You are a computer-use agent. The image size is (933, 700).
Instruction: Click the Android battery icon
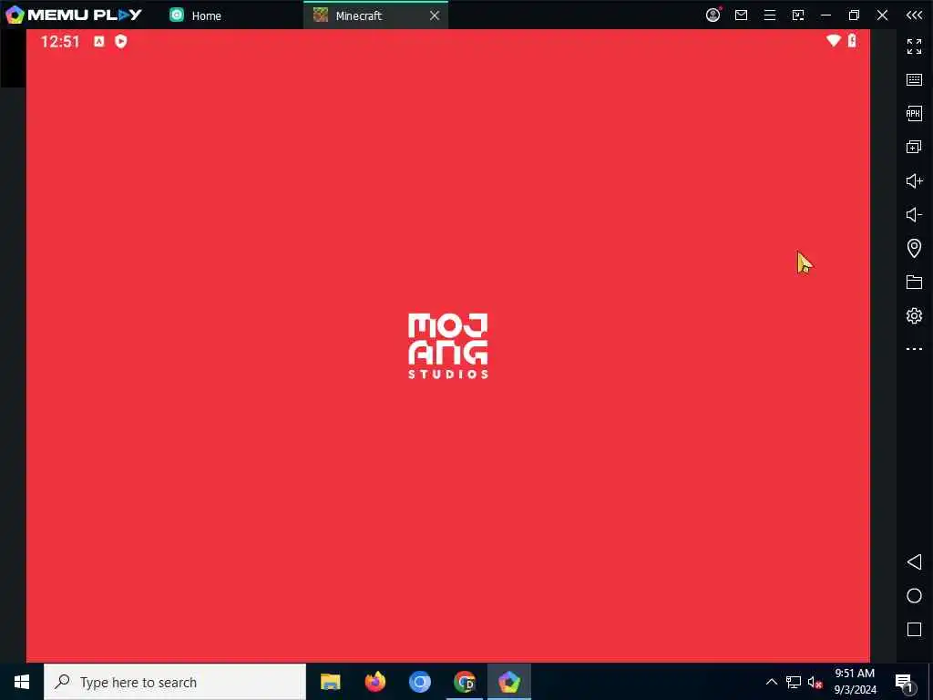point(852,40)
